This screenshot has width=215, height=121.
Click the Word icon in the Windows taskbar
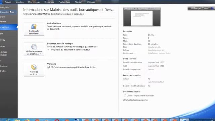[x=184, y=120]
